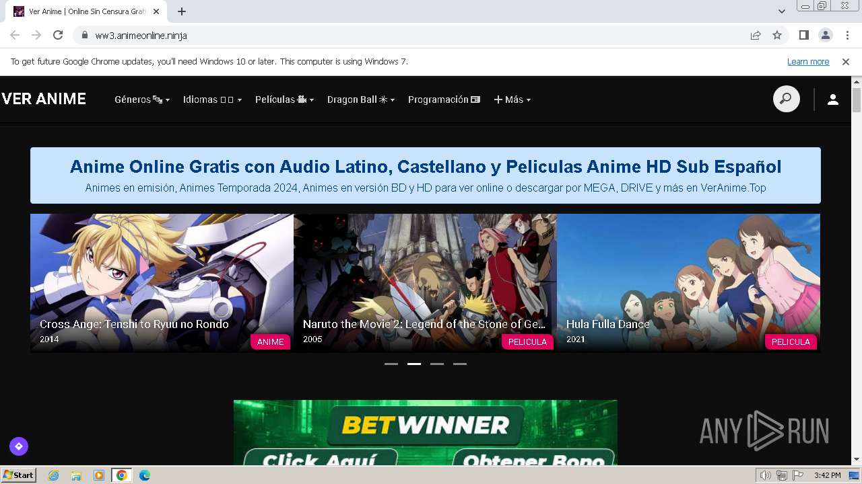The height and width of the screenshot is (484, 862).
Task: Open the user account profile icon
Action: 832,99
